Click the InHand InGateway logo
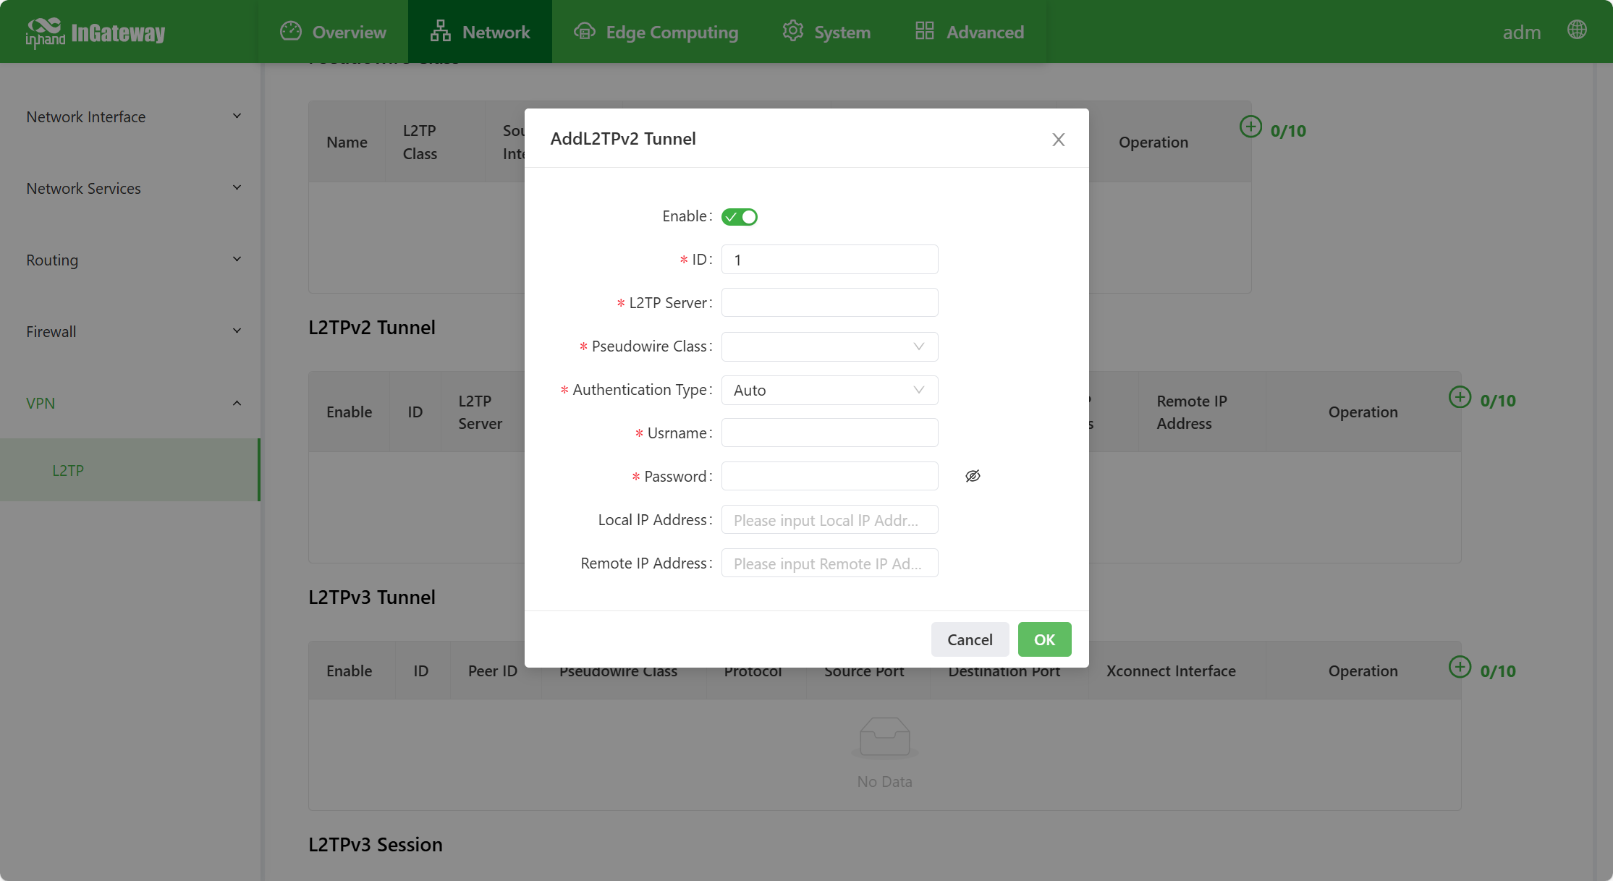 point(95,33)
